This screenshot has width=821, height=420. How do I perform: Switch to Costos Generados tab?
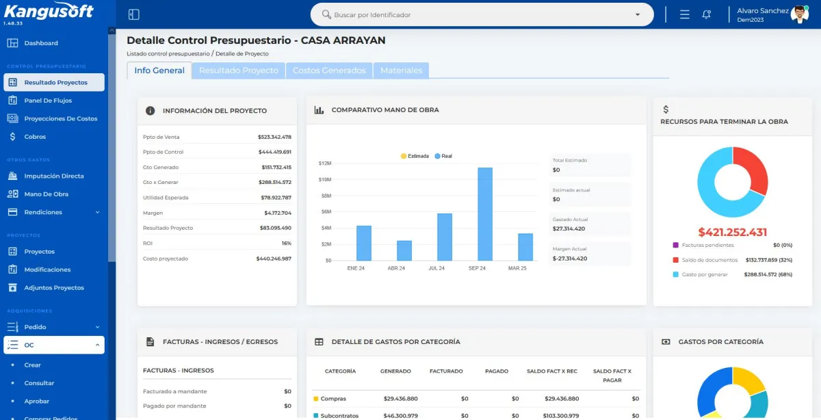[x=329, y=70]
